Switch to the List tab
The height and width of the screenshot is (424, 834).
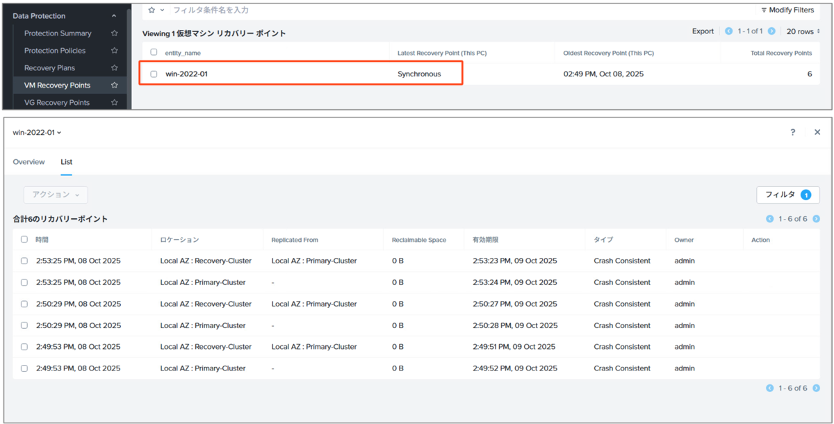[x=66, y=162]
